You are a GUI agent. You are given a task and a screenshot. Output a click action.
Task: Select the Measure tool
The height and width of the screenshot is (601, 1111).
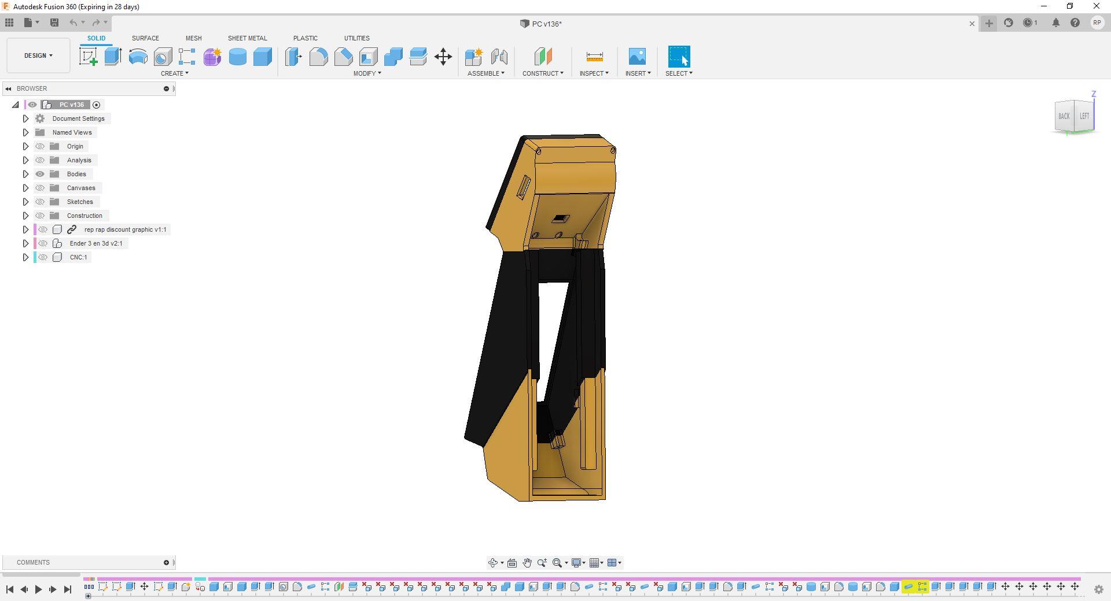594,57
